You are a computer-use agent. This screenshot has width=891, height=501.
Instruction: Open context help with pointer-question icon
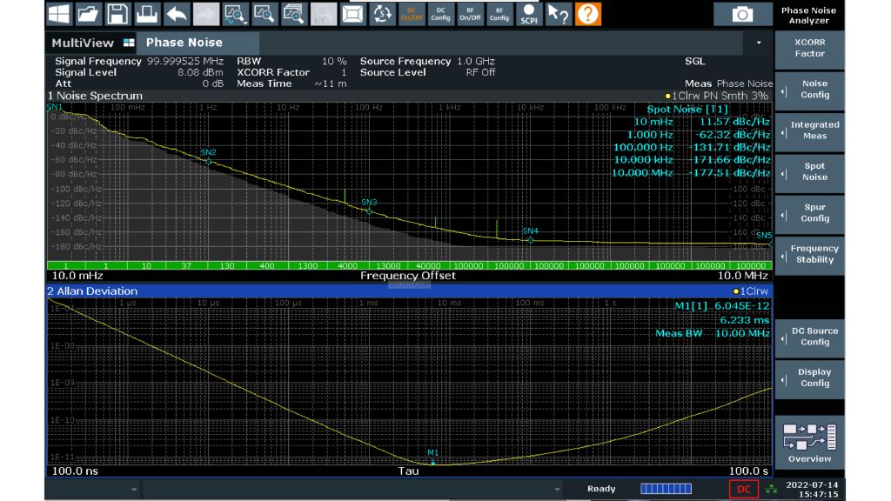pos(558,14)
